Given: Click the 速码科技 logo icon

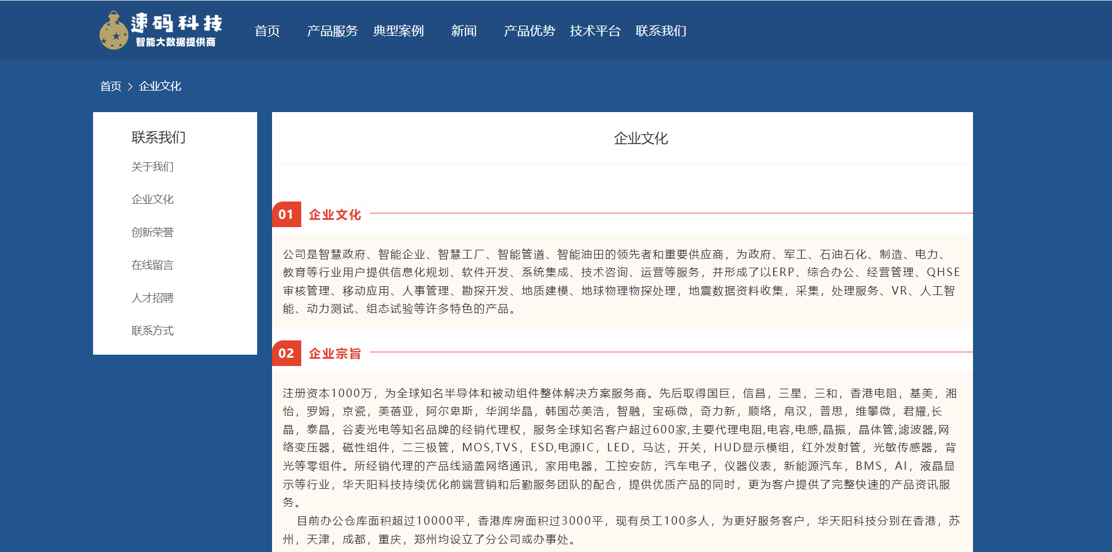Looking at the screenshot, I should pyautogui.click(x=113, y=30).
